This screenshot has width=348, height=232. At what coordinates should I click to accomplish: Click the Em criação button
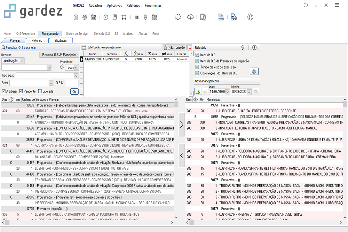174,47
